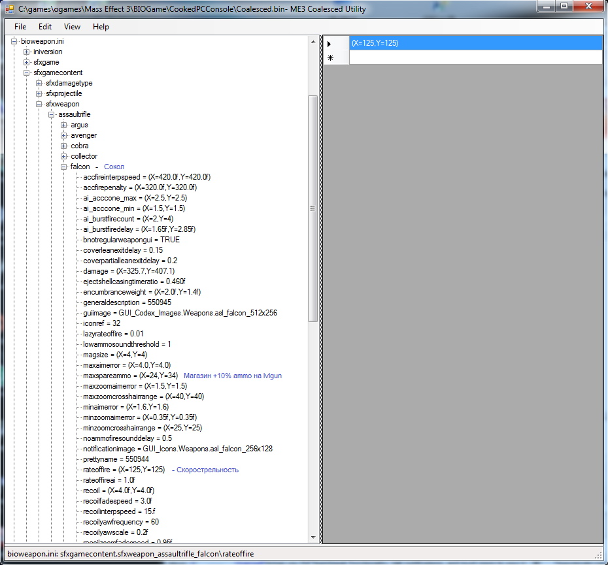Expand the sfxdamagetype node
The height and width of the screenshot is (565, 608).
pos(39,83)
